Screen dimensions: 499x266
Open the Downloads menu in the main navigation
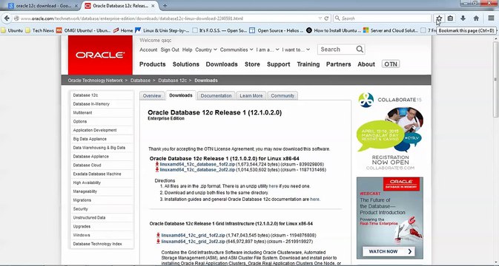[x=222, y=64]
